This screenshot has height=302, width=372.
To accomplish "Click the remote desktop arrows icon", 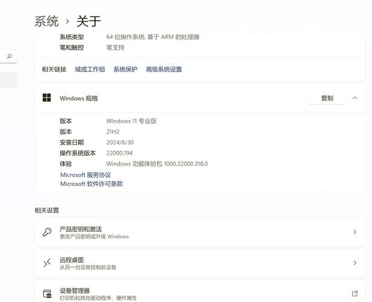I will (x=47, y=263).
